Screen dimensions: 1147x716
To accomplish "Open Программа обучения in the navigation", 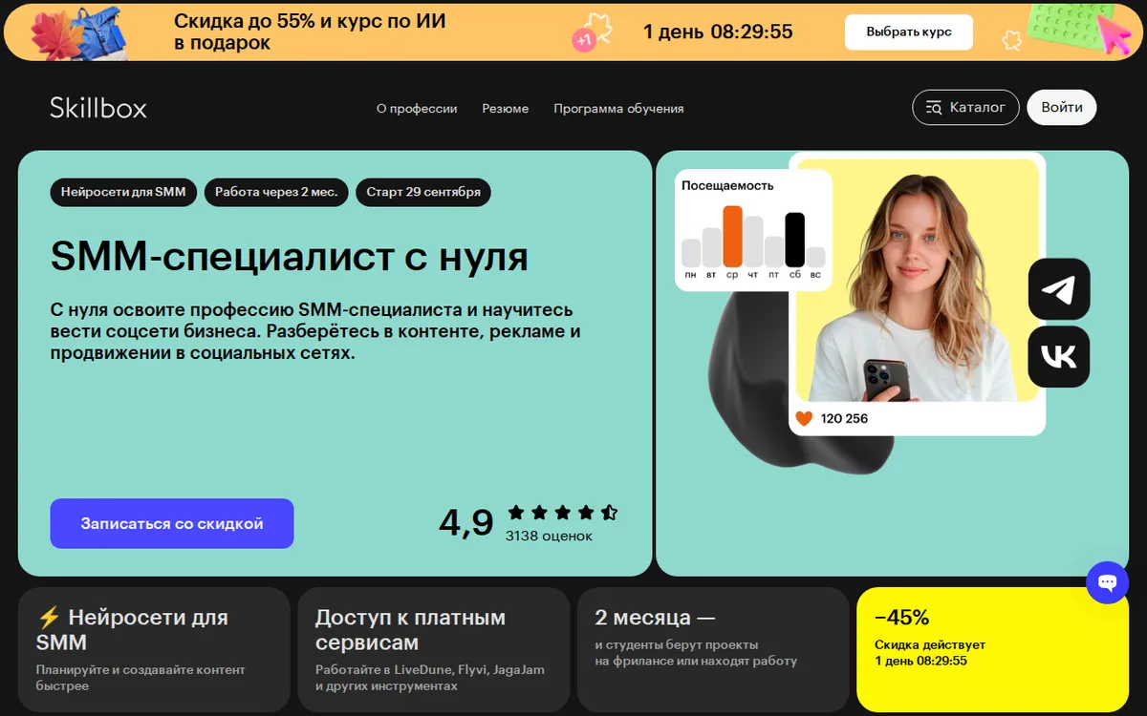I will tap(618, 109).
